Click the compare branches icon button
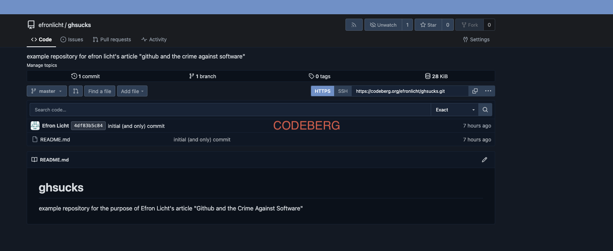Screen dimensions: 613x251 click(76, 91)
